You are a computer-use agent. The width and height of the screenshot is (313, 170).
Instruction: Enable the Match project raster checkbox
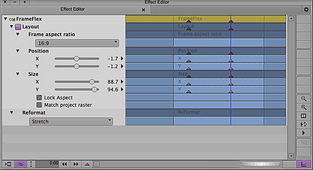(x=39, y=105)
